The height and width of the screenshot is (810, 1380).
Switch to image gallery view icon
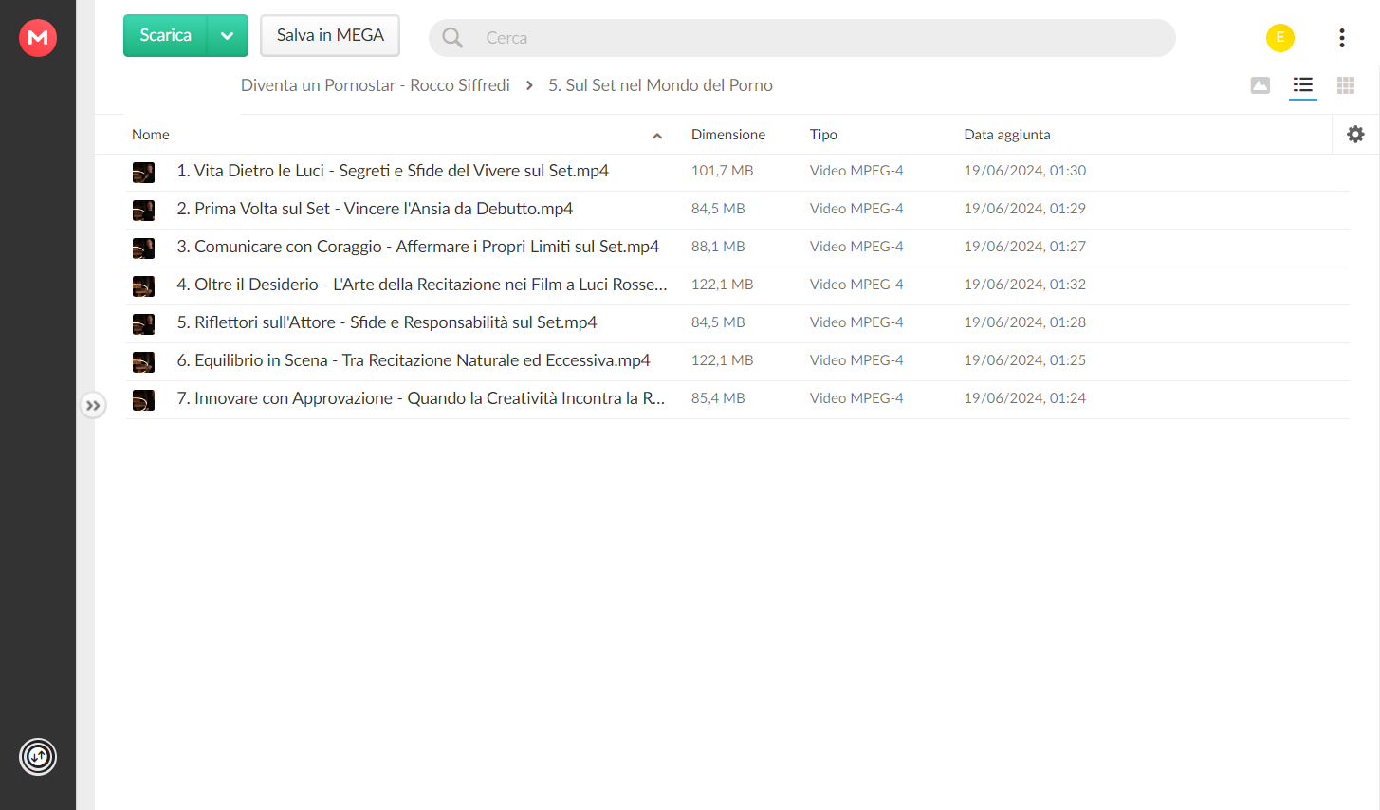1260,86
